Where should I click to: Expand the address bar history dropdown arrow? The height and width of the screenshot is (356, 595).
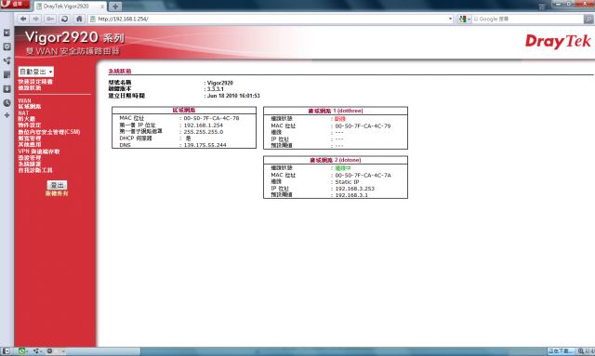(450, 19)
